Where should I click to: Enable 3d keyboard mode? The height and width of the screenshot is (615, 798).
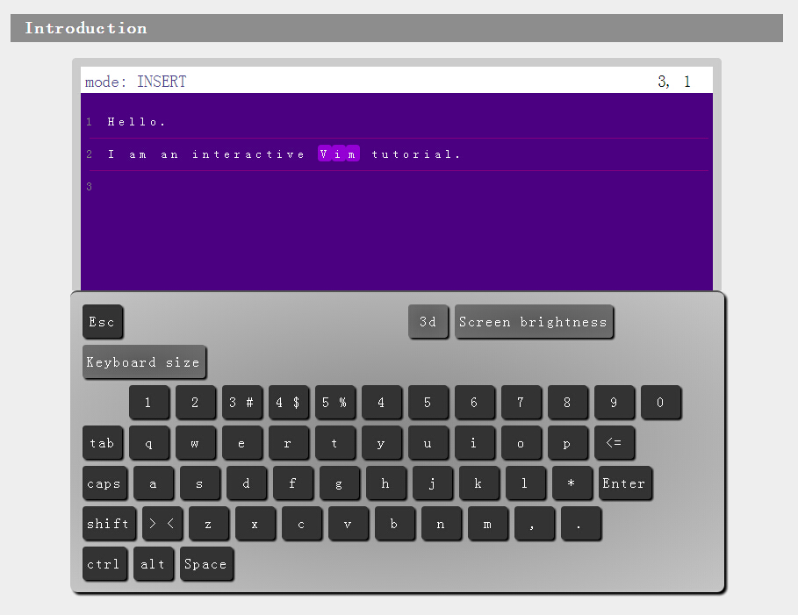[428, 322]
